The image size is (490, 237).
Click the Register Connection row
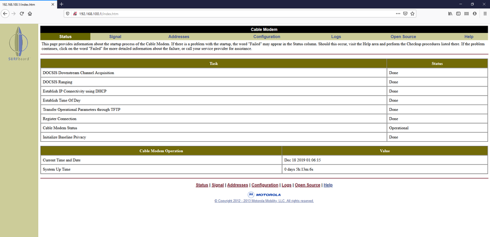[264, 119]
